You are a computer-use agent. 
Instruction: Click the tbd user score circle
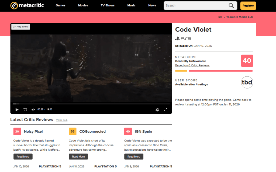(x=247, y=82)
